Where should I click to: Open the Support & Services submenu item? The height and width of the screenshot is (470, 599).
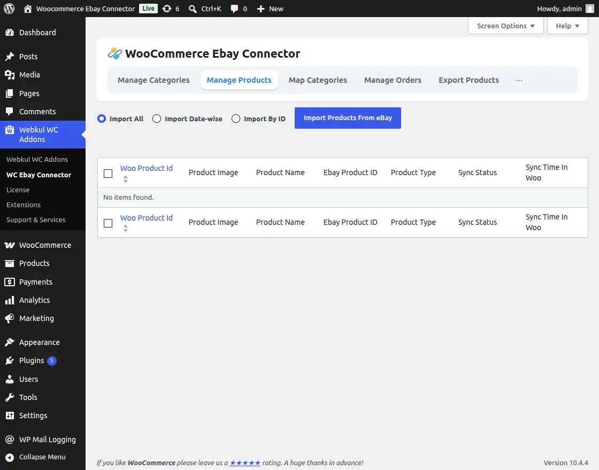click(36, 220)
